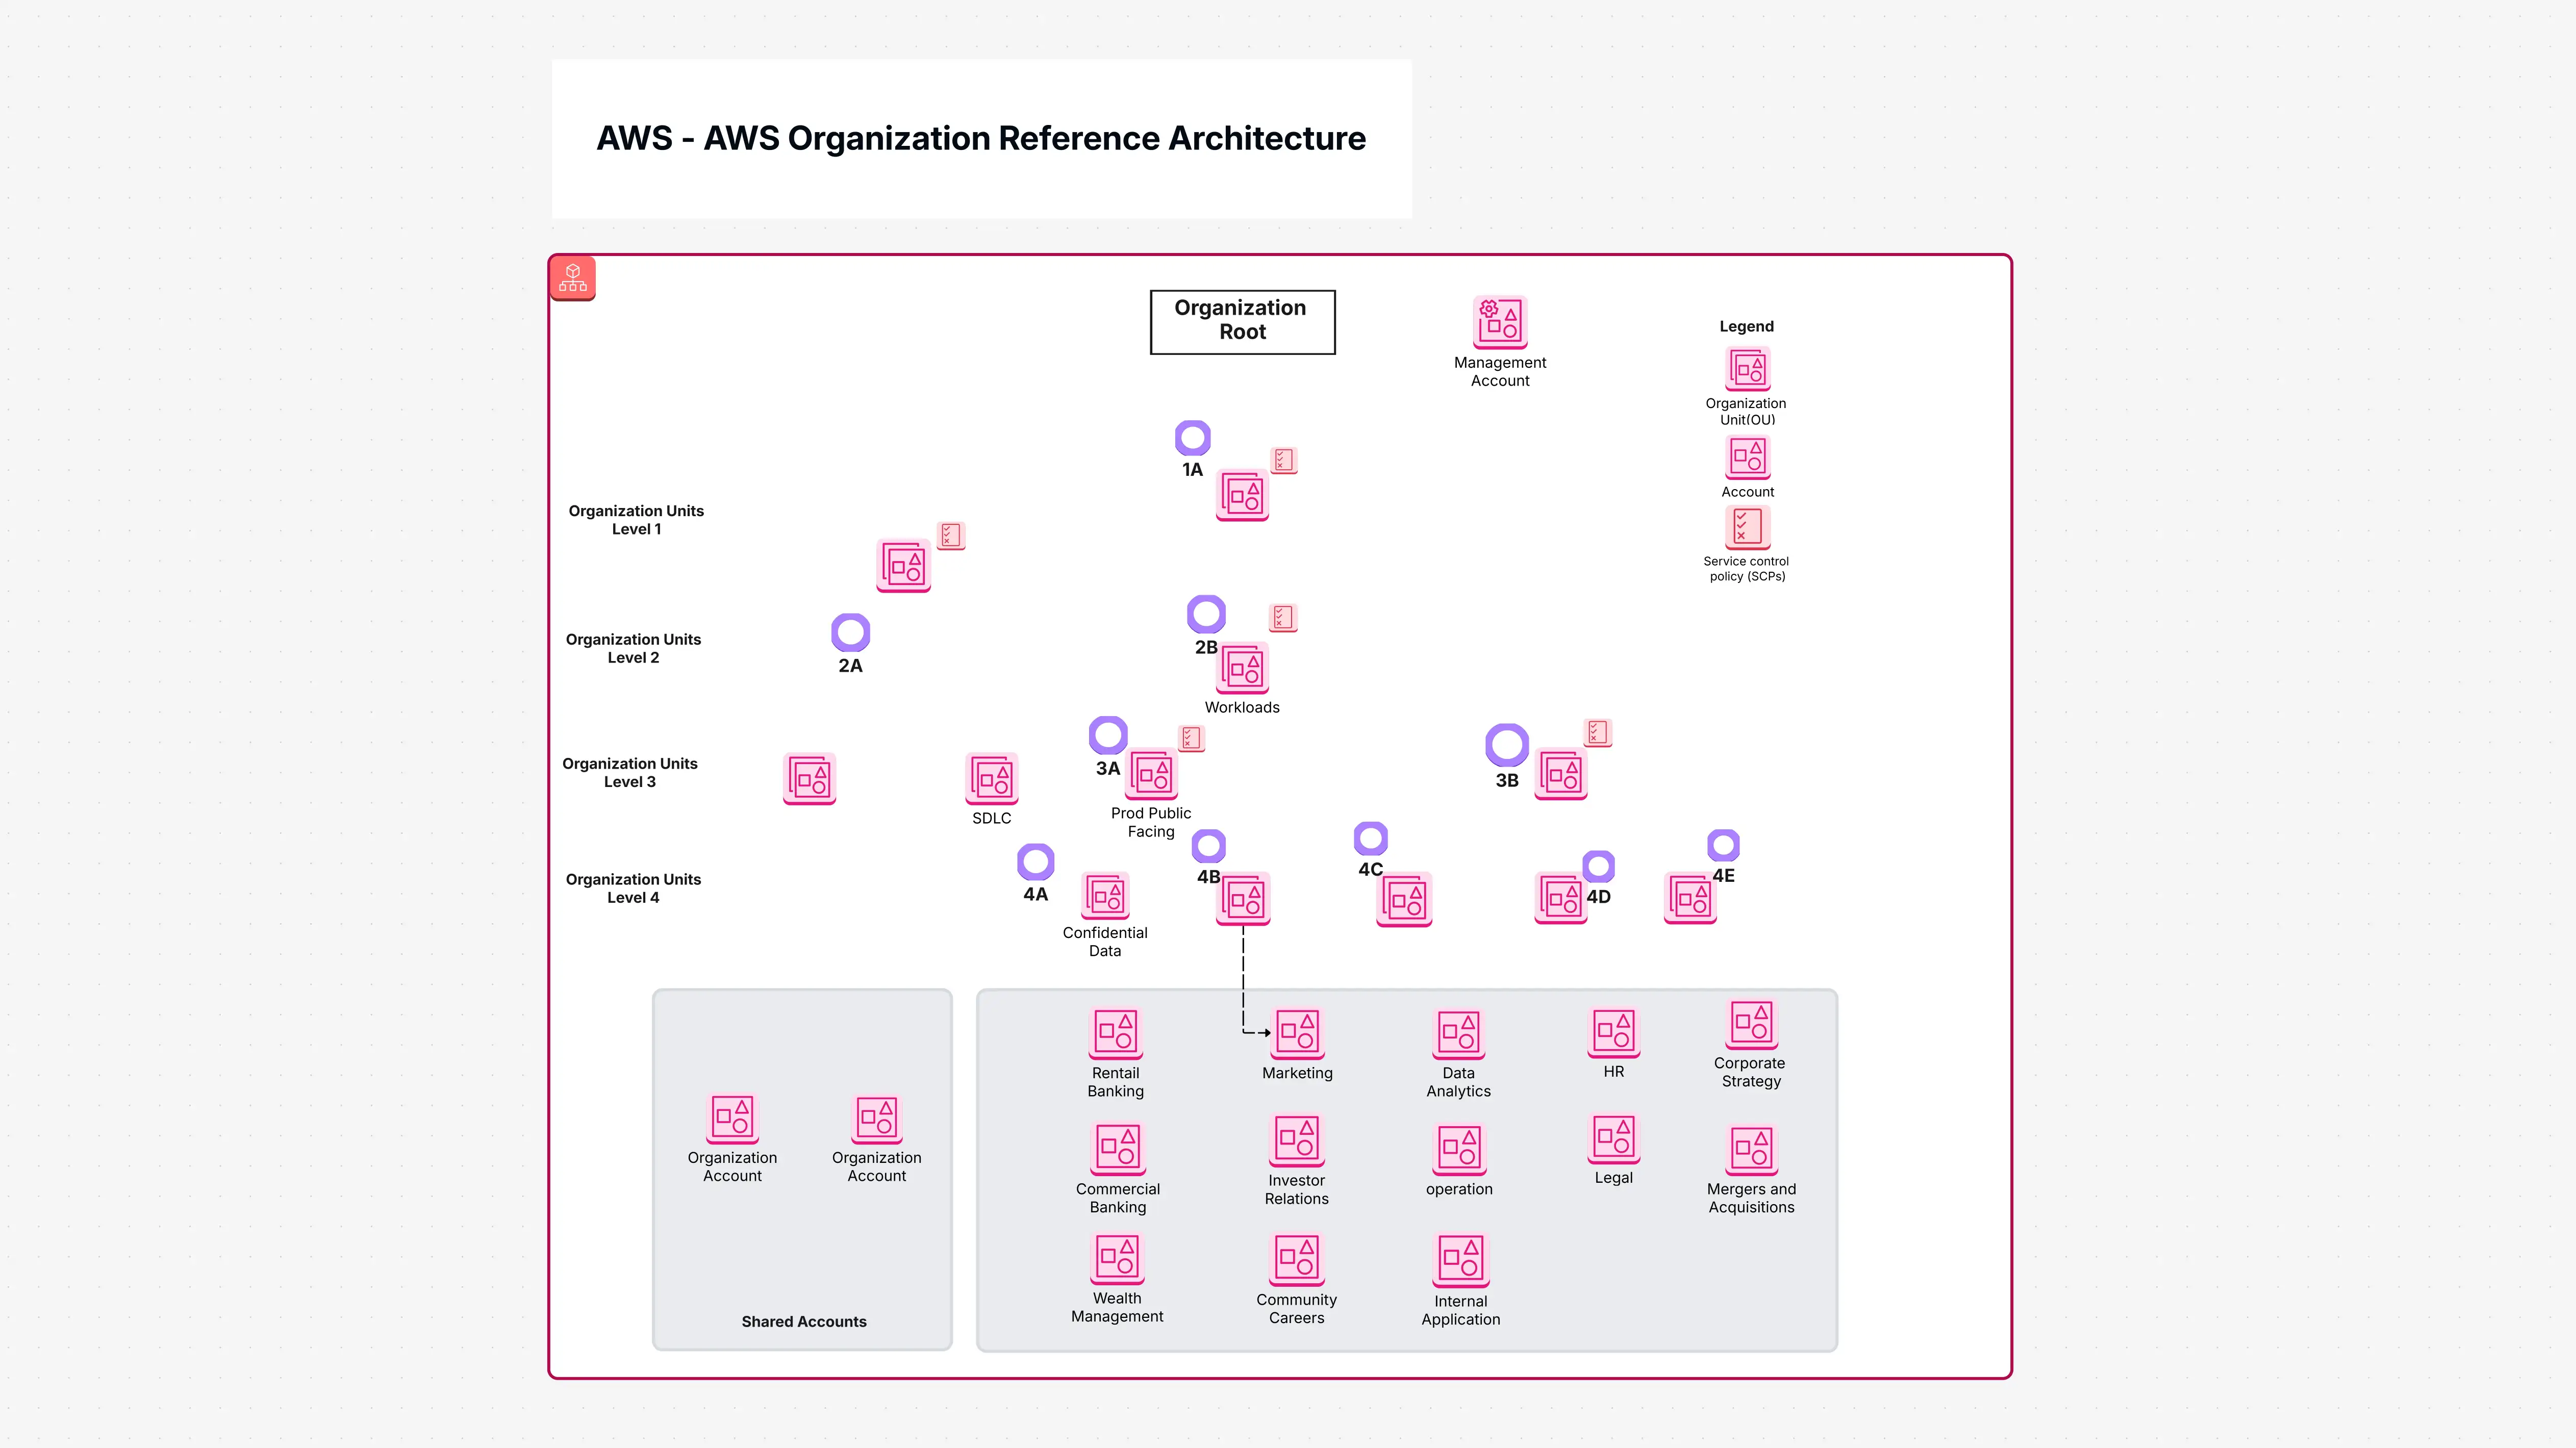Viewport: 2576px width, 1448px height.
Task: Select the Service control policy legend icon
Action: tap(1747, 528)
